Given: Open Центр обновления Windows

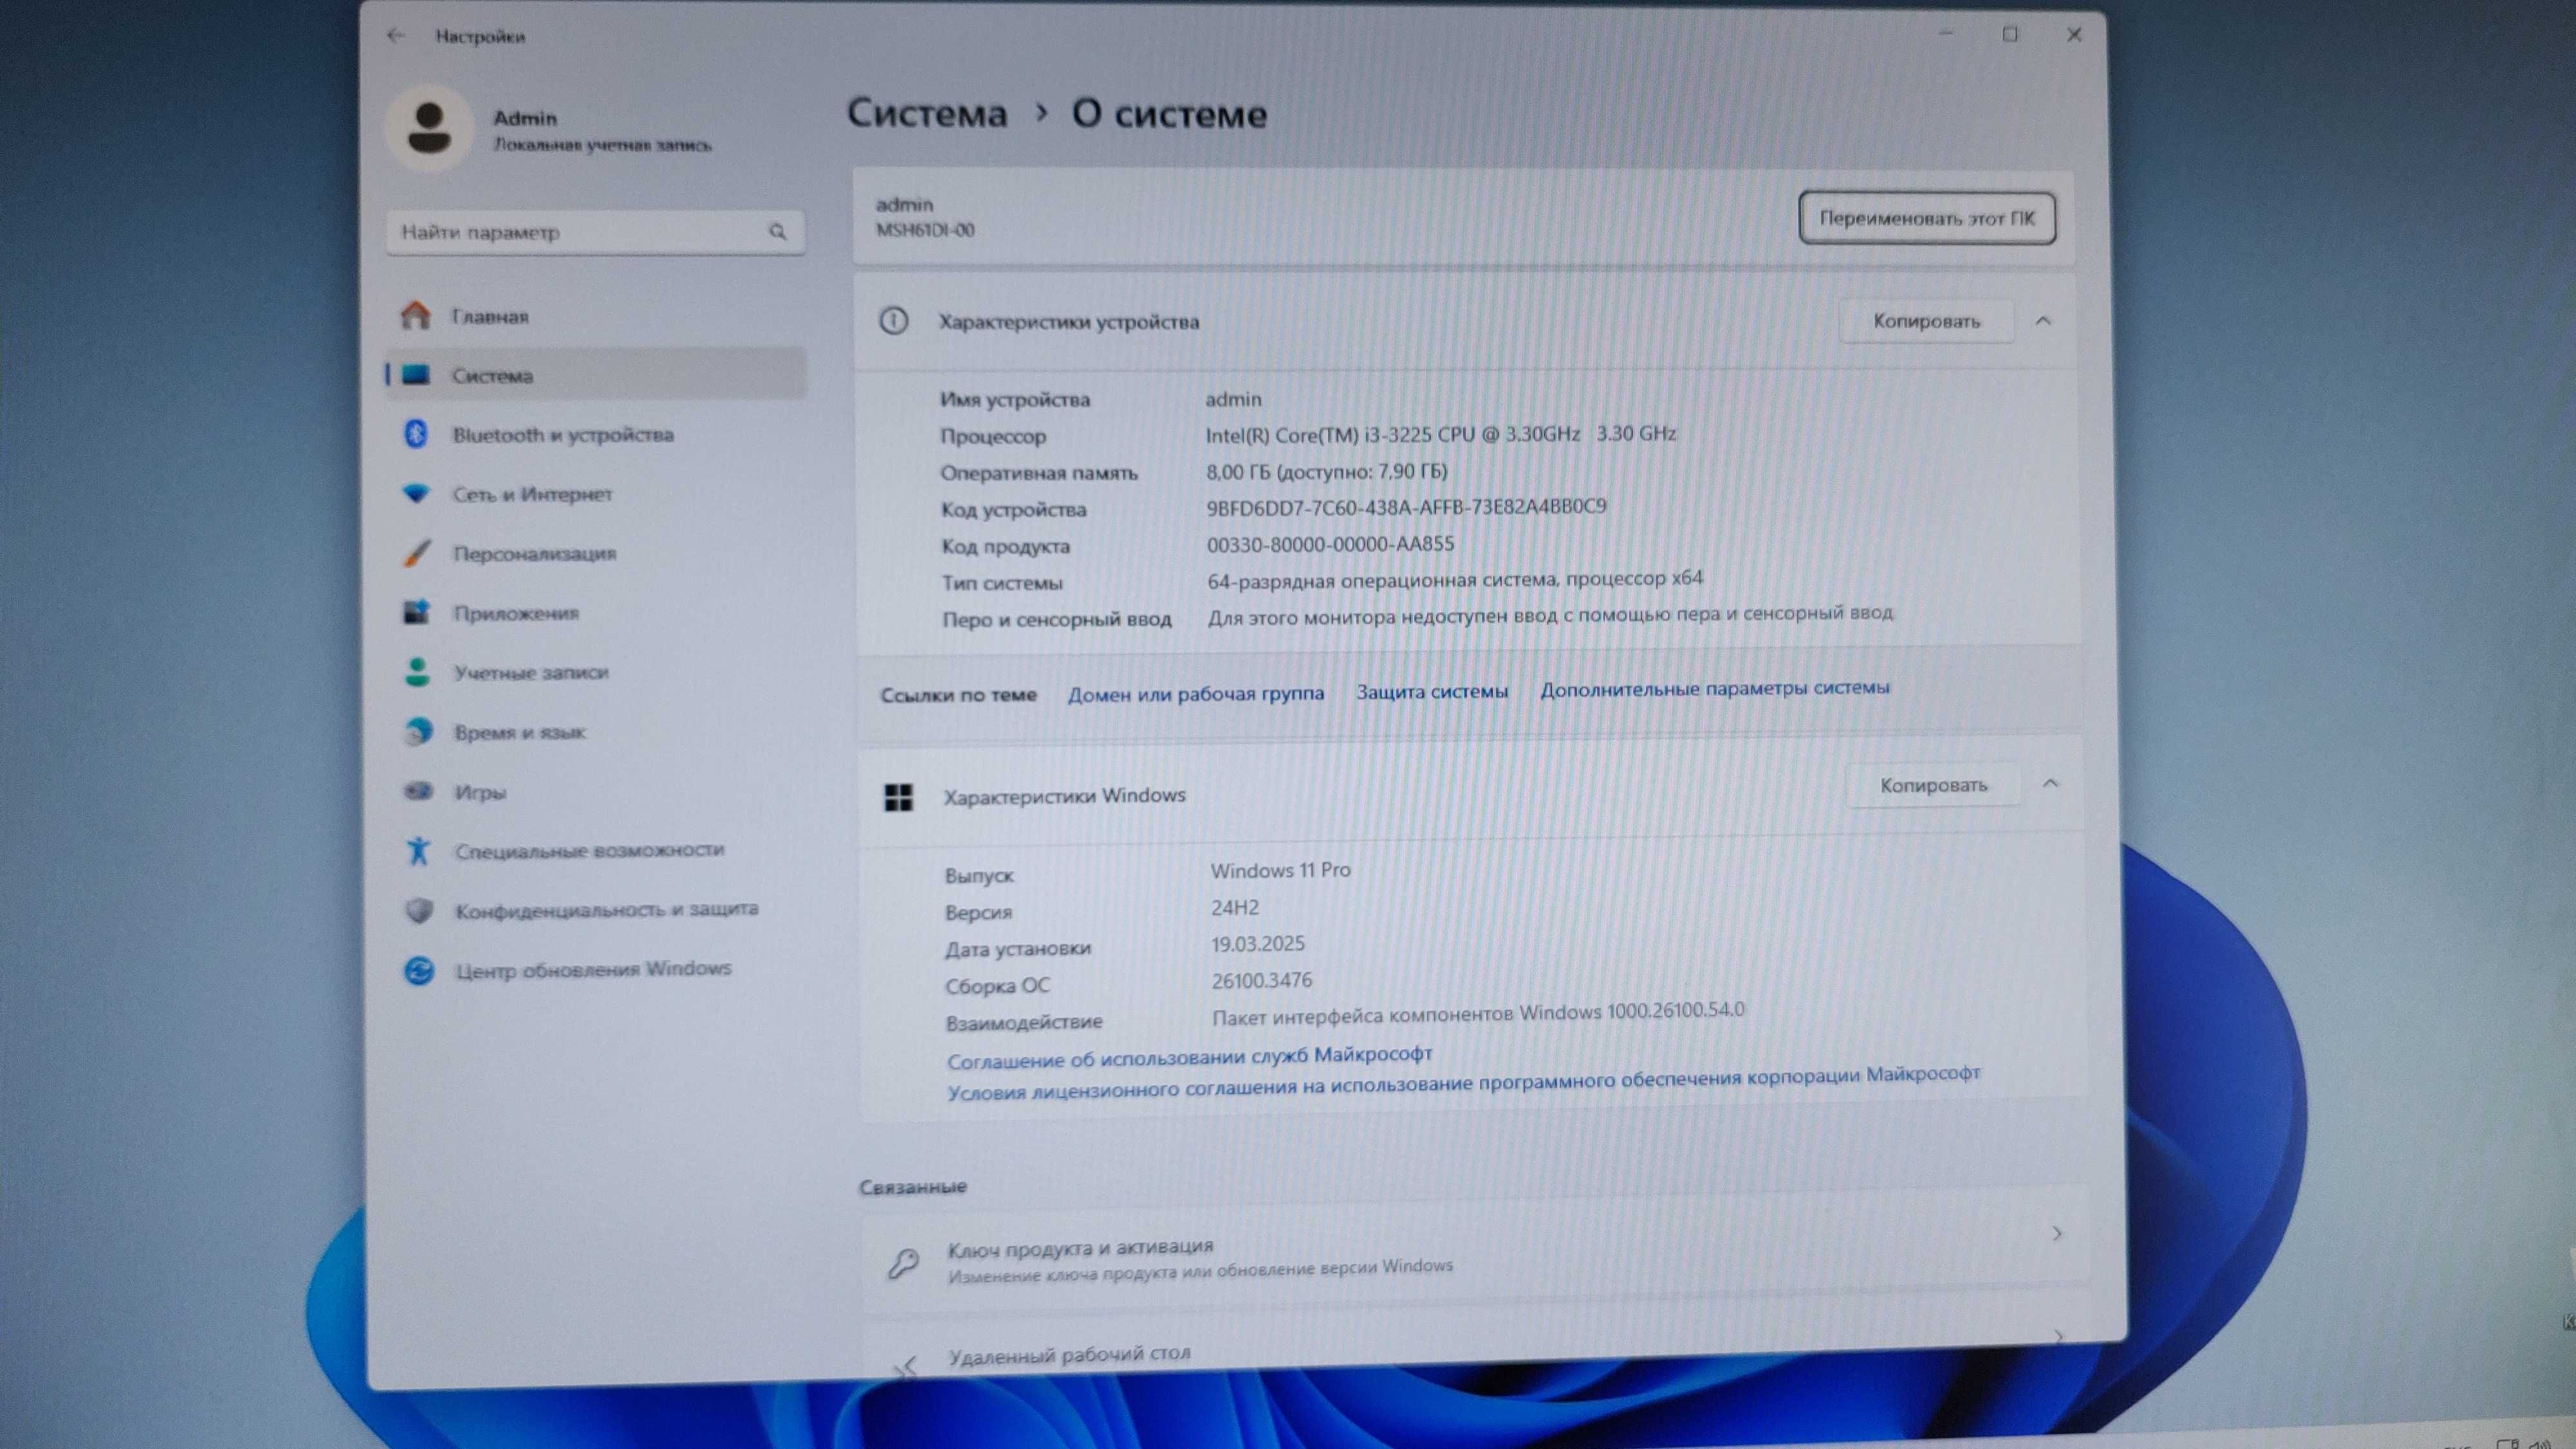Looking at the screenshot, I should 595,970.
